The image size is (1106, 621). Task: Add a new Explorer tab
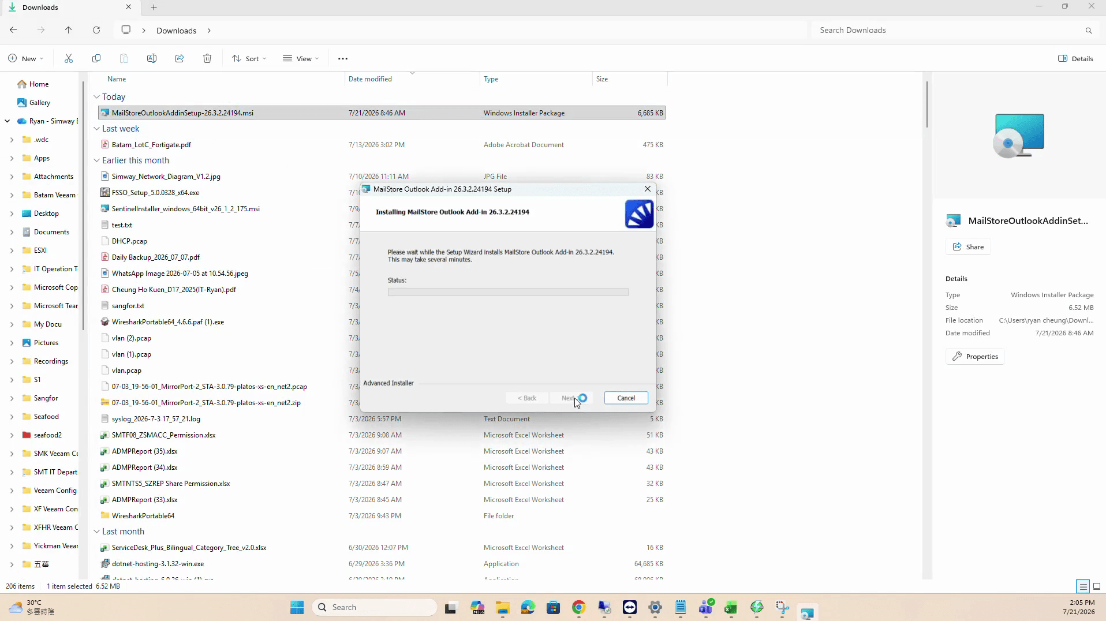coord(154,7)
